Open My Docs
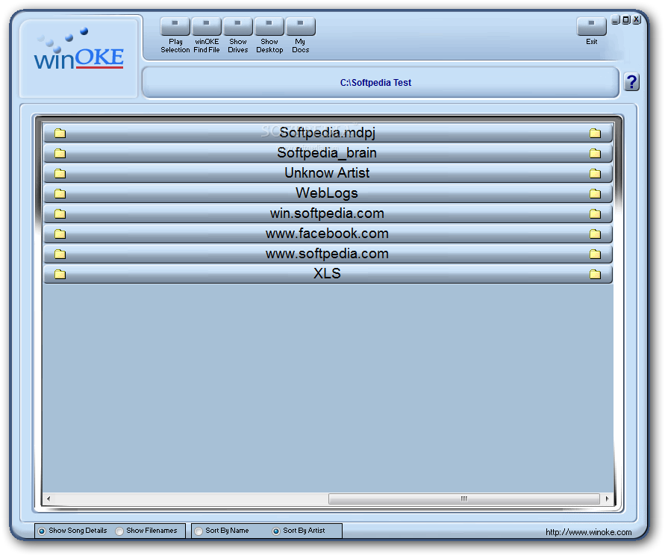665x556 pixels. pyautogui.click(x=301, y=26)
